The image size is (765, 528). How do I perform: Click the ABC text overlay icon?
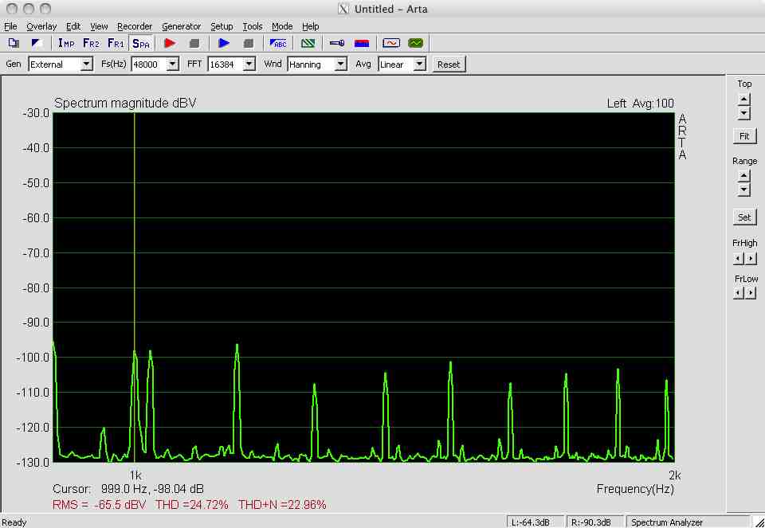(278, 43)
